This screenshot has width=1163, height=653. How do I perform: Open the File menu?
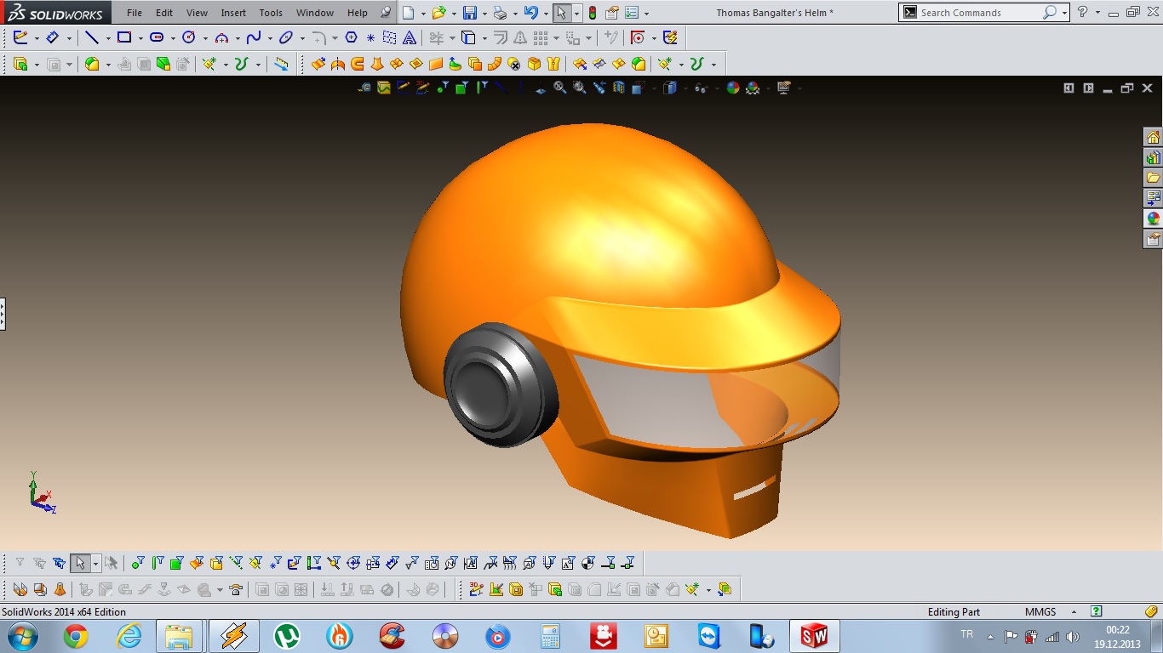point(135,13)
